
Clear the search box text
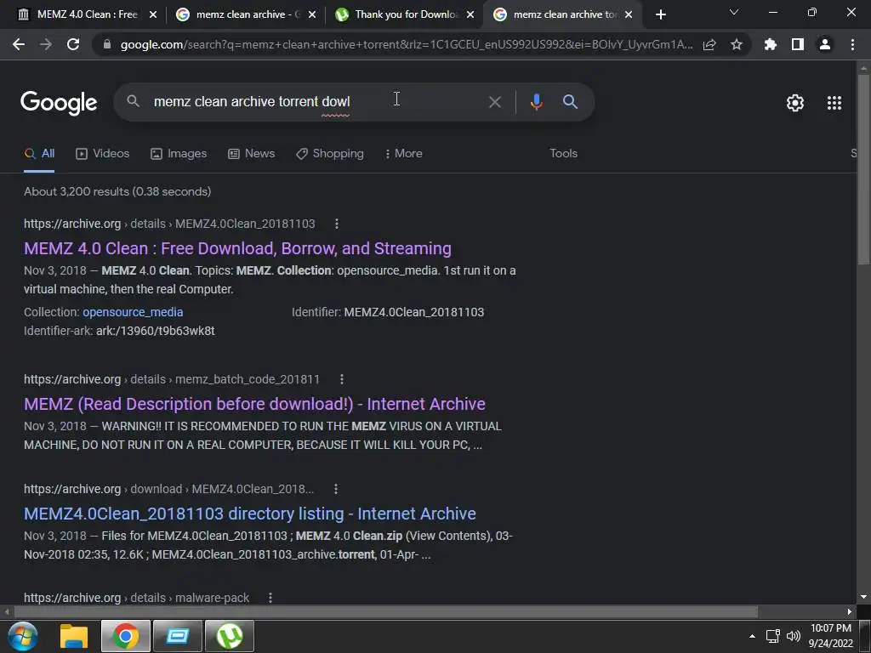(x=494, y=102)
